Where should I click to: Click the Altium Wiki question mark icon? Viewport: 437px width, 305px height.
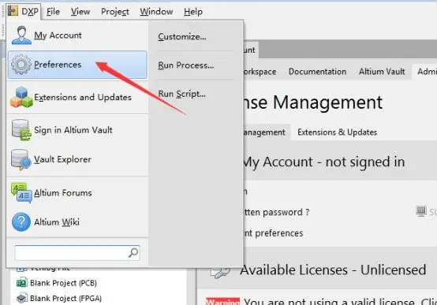point(21,222)
